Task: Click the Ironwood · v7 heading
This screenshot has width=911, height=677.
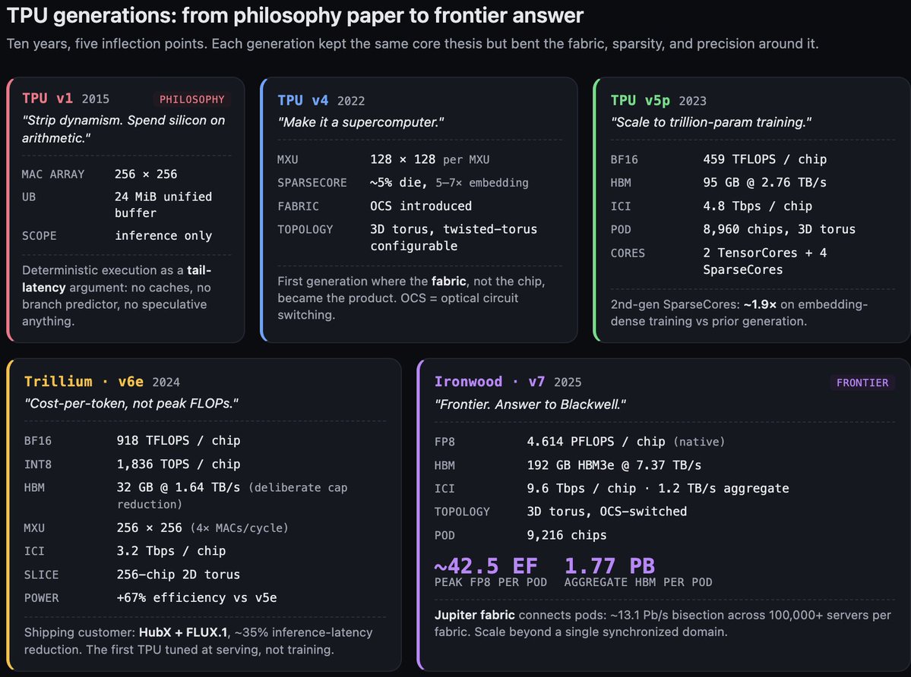Action: click(x=490, y=382)
